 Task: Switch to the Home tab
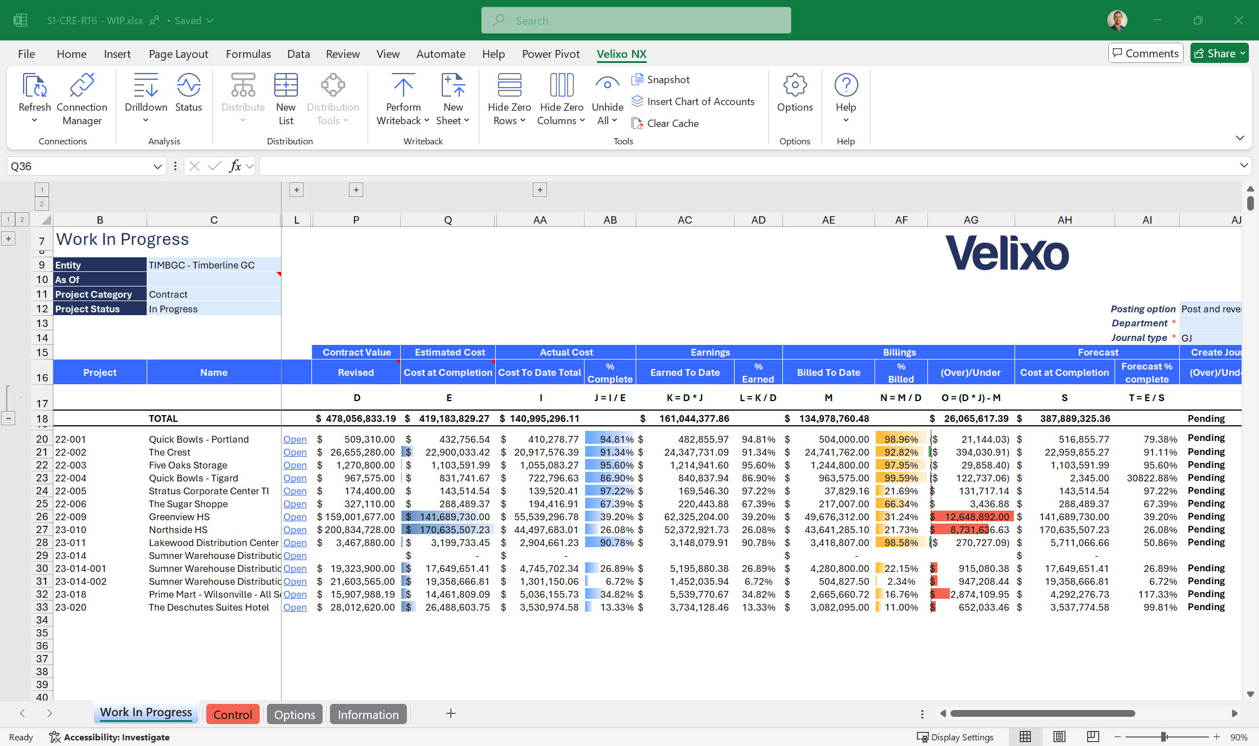pos(71,54)
